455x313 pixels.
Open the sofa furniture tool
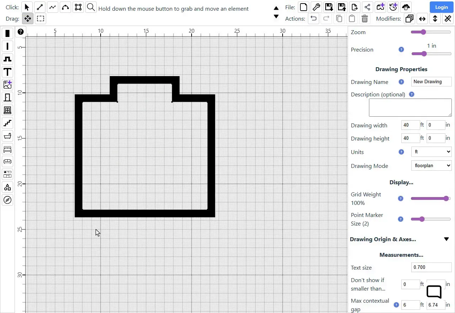7,161
